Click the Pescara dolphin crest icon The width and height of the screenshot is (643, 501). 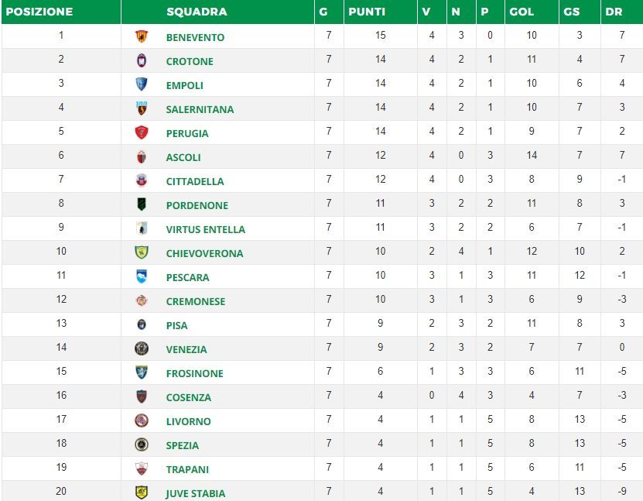142,276
